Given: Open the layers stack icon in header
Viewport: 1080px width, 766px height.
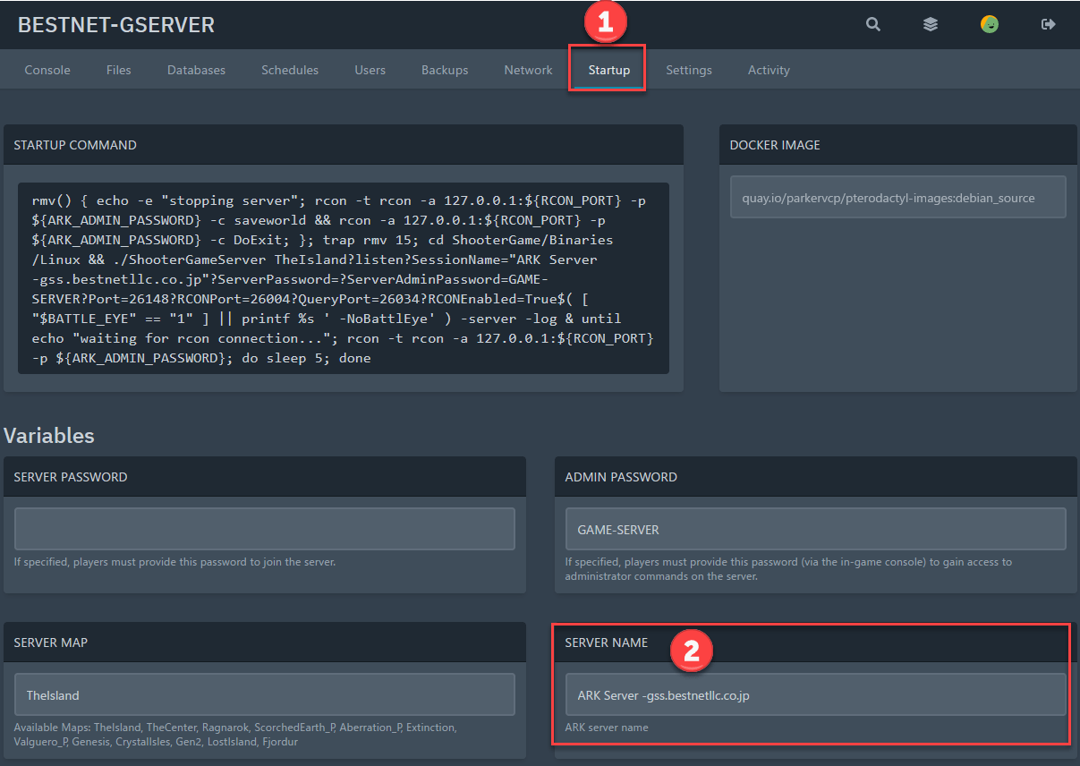Looking at the screenshot, I should pos(931,25).
